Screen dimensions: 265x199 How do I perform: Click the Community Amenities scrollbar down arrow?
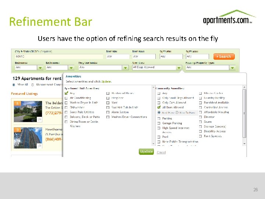point(244,144)
